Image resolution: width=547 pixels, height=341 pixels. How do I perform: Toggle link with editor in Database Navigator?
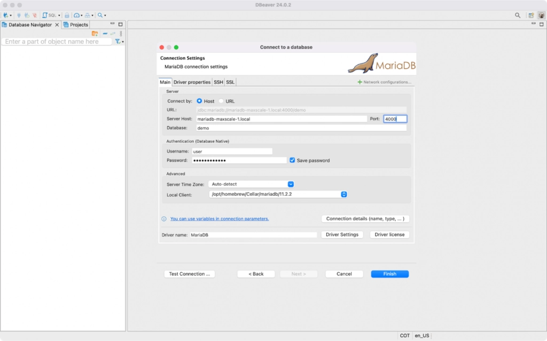(113, 33)
